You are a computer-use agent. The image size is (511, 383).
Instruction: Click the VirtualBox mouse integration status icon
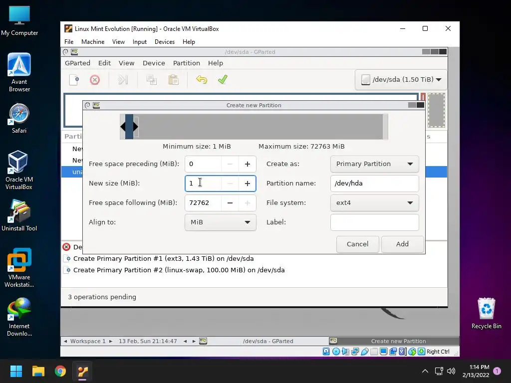click(412, 352)
